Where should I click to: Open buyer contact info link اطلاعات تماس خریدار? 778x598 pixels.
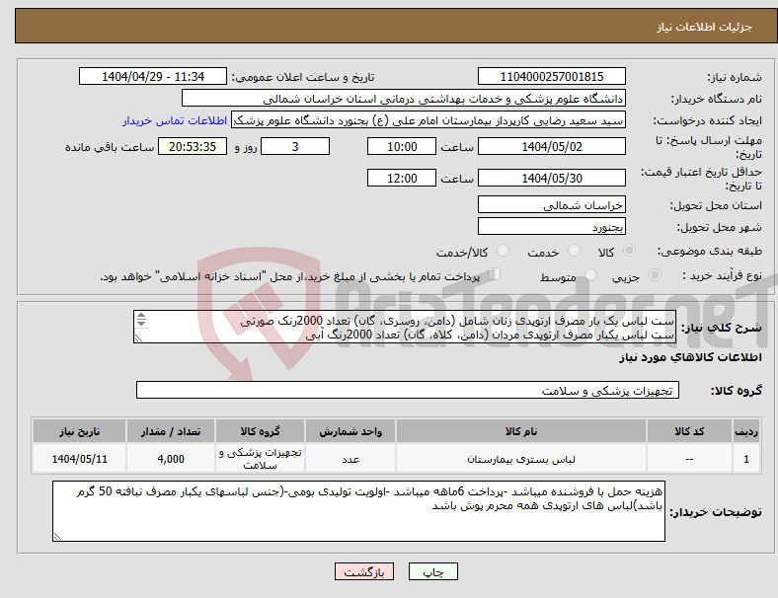[x=175, y=120]
